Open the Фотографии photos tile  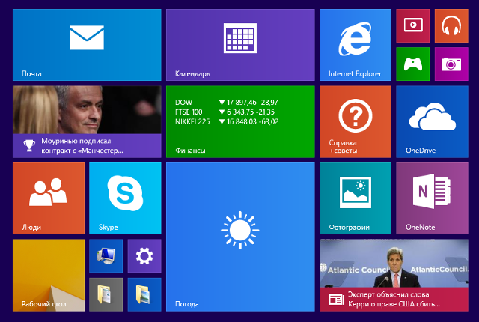pos(356,198)
